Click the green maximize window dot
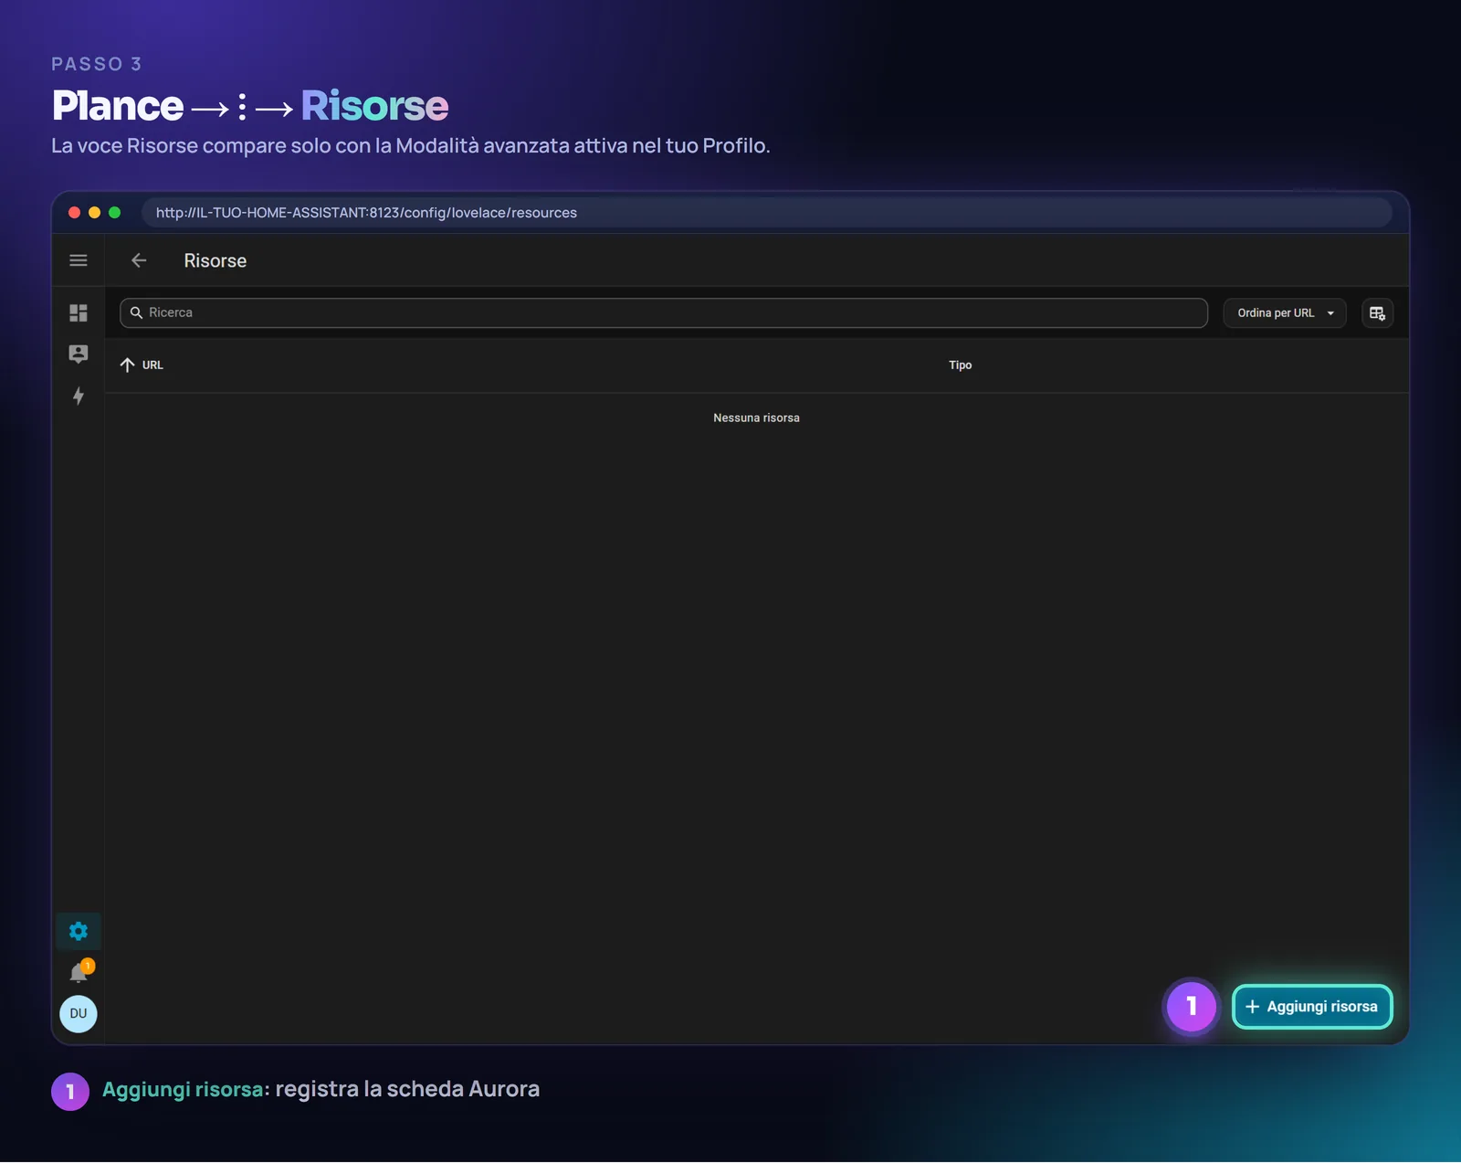Screen dimensions: 1461x1163 tap(114, 212)
